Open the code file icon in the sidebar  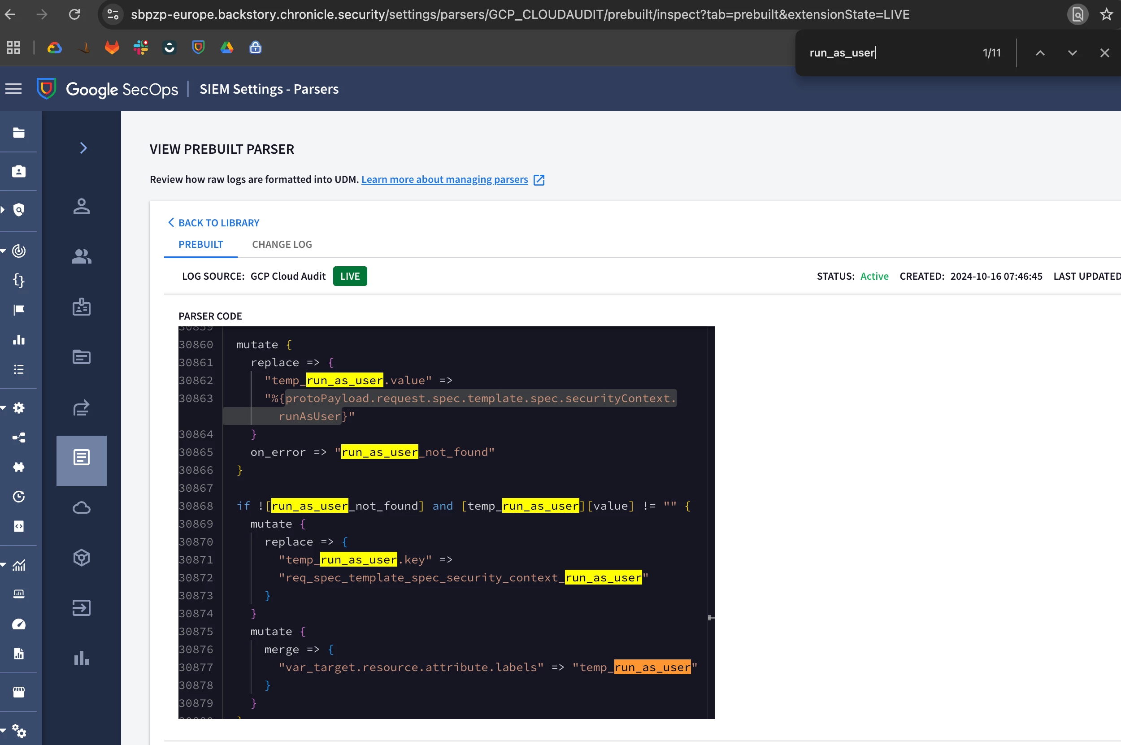pos(18,526)
